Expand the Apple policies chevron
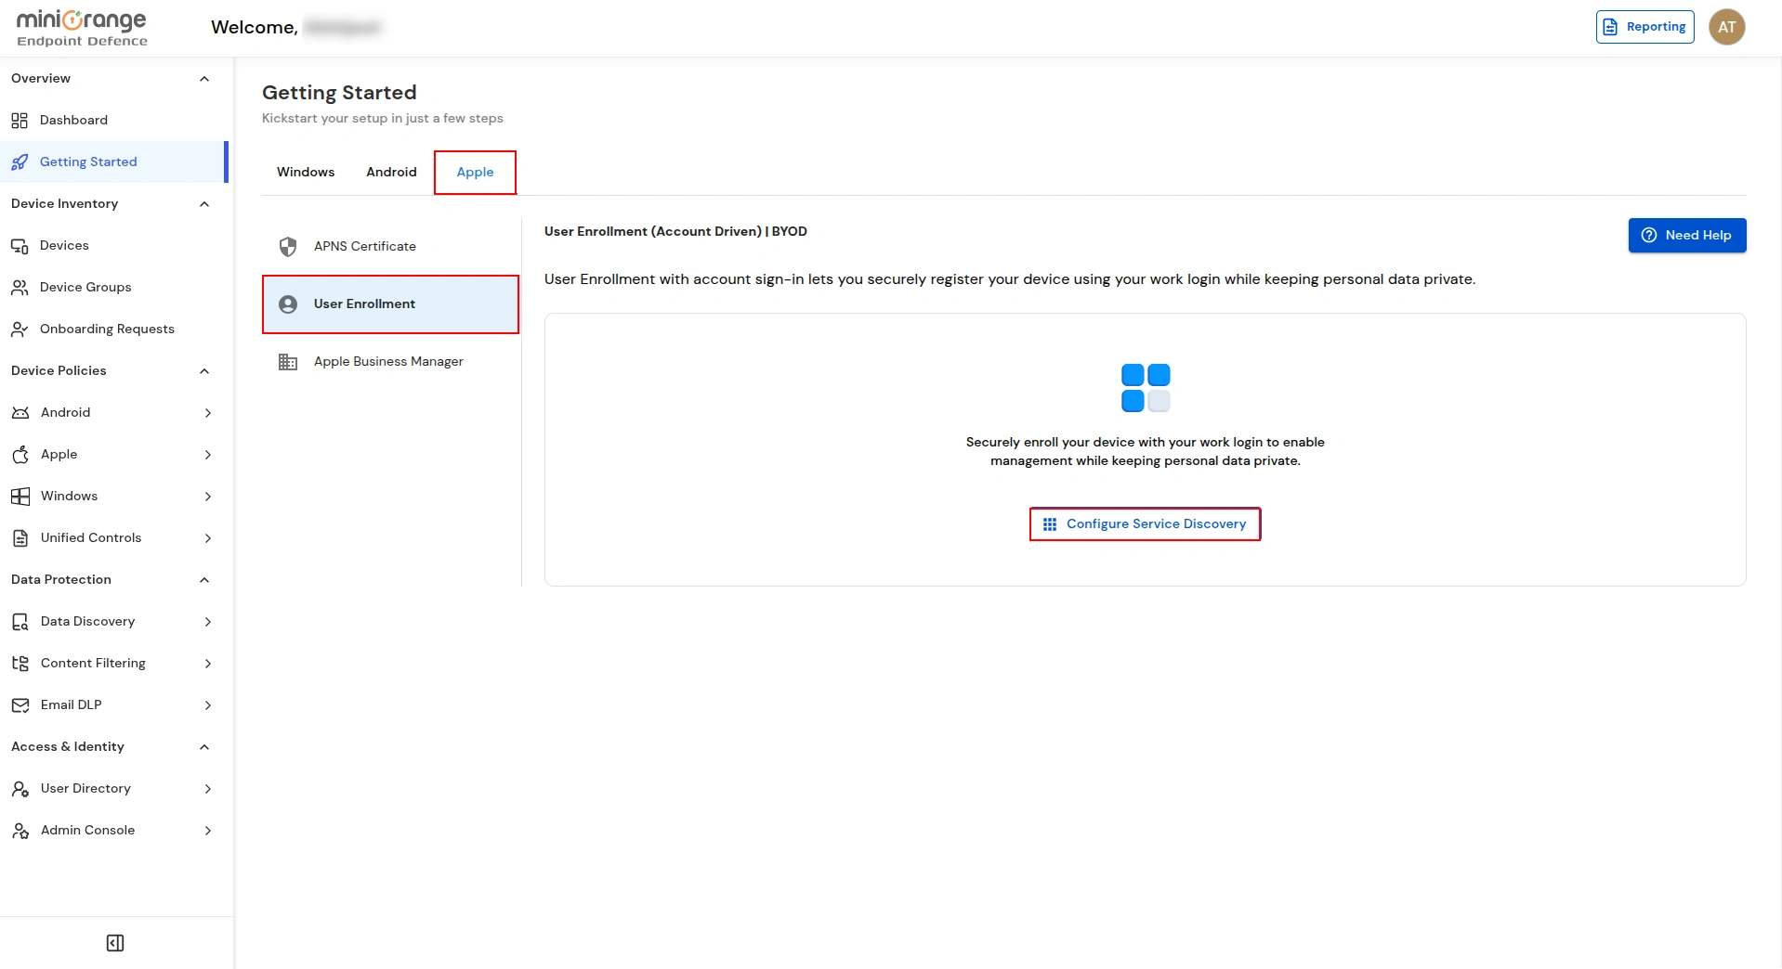This screenshot has width=1782, height=969. (x=208, y=454)
